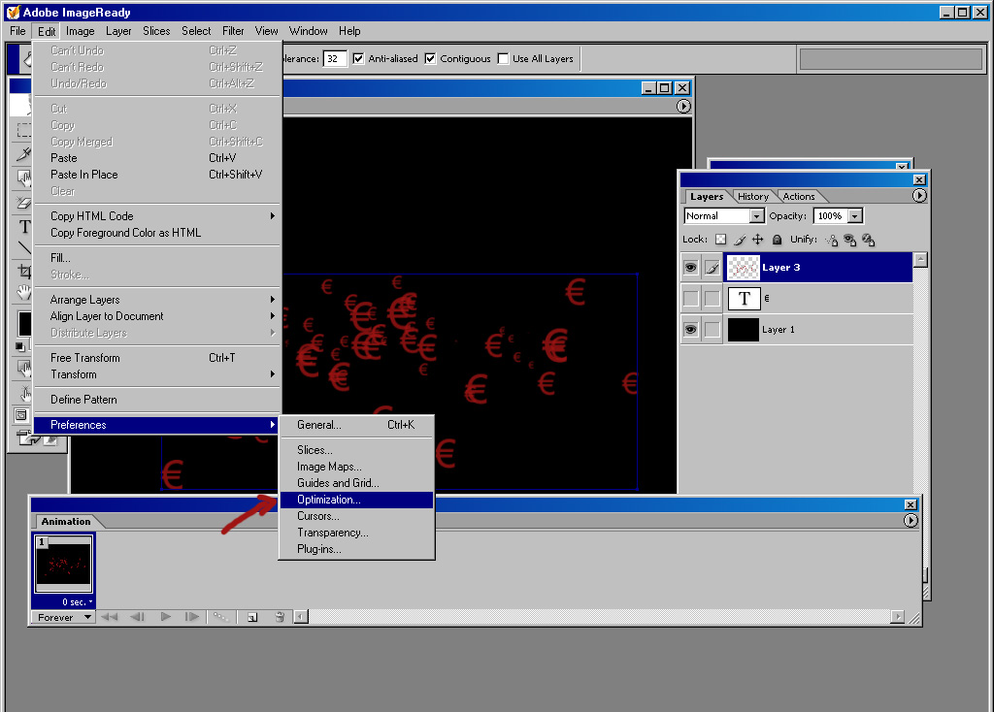Select animation frame 1 thumbnail
This screenshot has width=994, height=712.
click(63, 565)
